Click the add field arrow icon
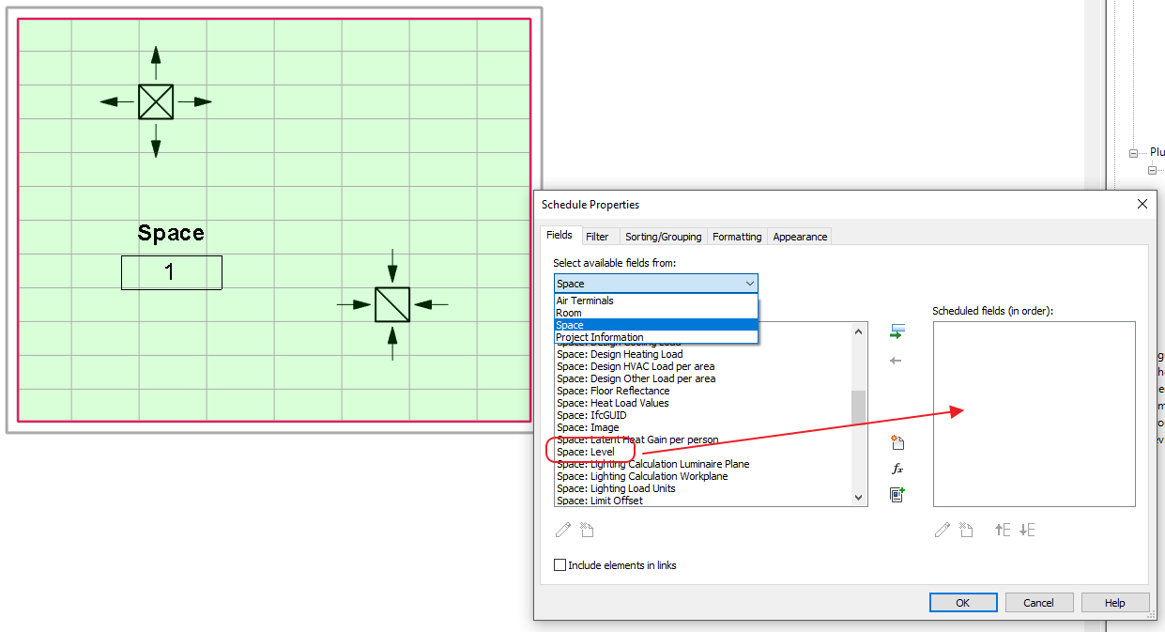The image size is (1165, 632). [897, 331]
